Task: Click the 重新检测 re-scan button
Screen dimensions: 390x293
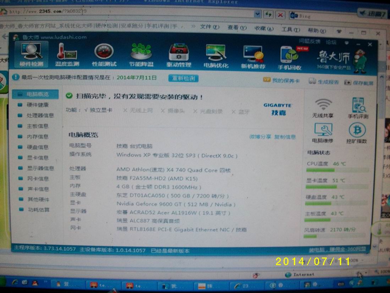Action: click(x=183, y=78)
